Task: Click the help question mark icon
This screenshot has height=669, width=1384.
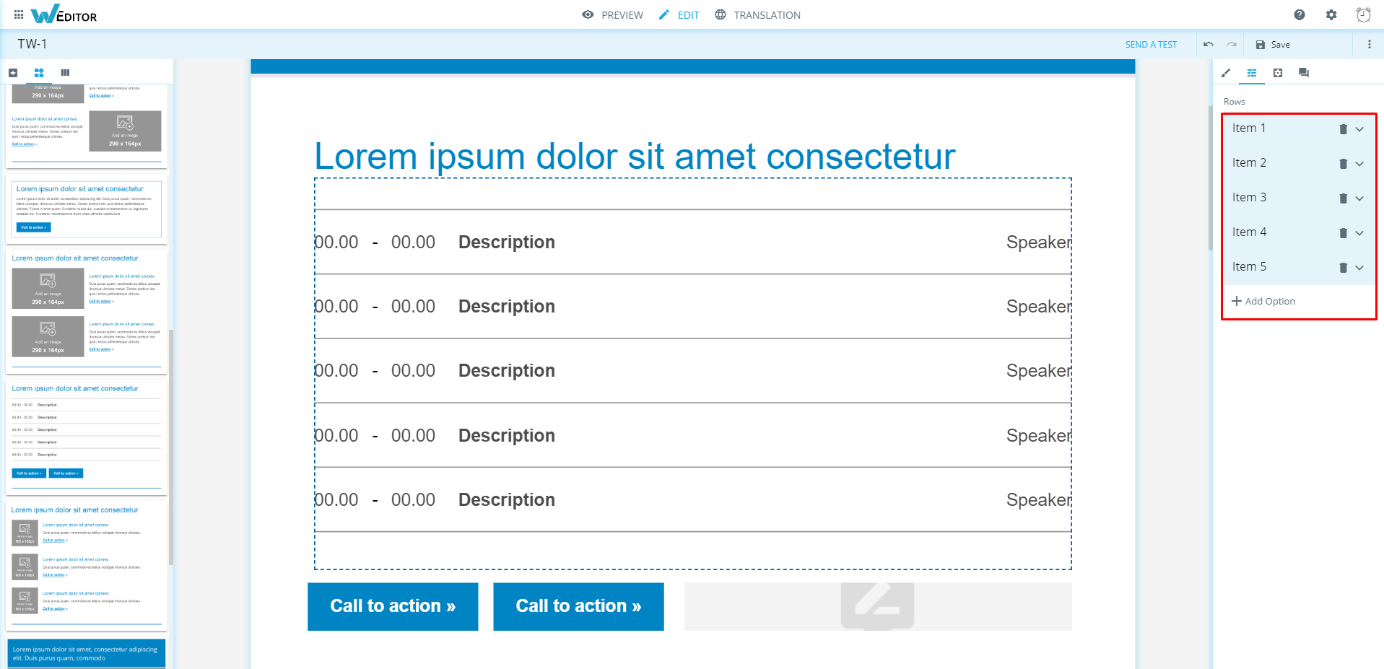Action: tap(1300, 14)
